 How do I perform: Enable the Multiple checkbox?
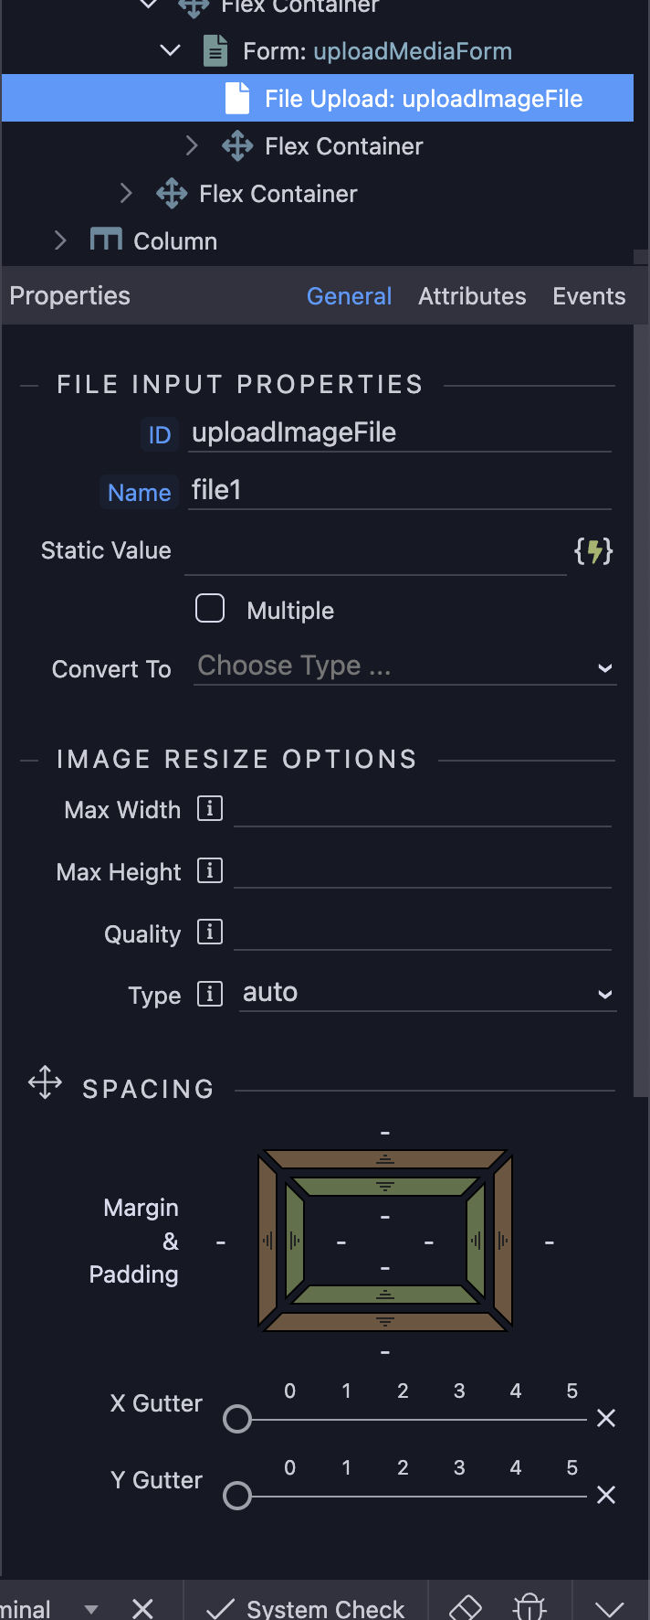[210, 609]
